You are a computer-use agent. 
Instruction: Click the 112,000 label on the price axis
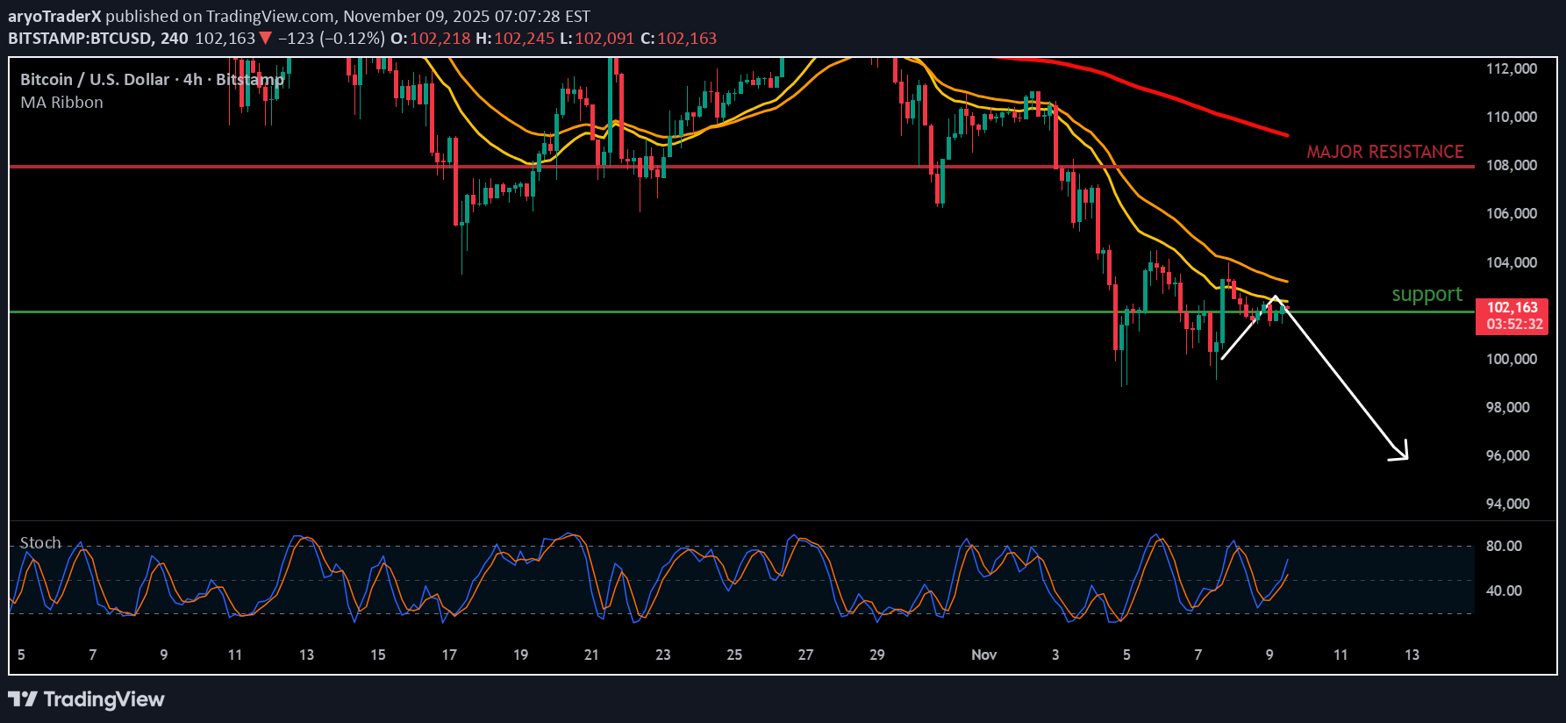pos(1511,69)
